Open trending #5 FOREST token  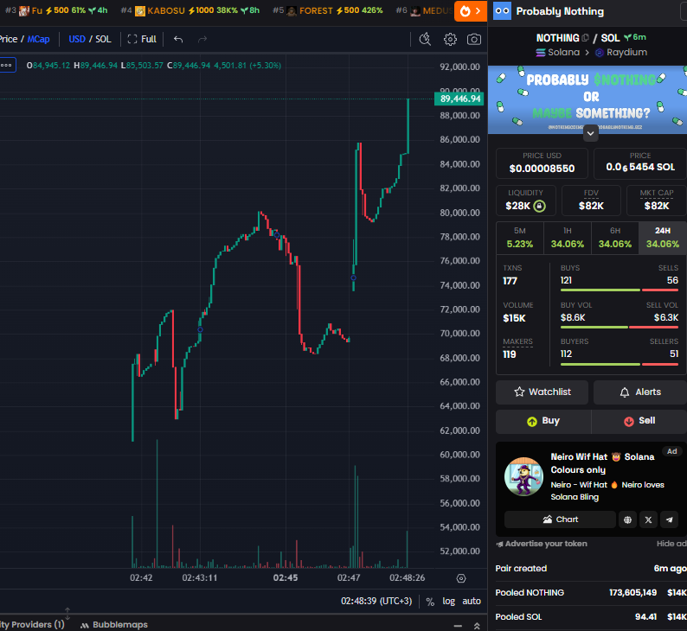[327, 10]
